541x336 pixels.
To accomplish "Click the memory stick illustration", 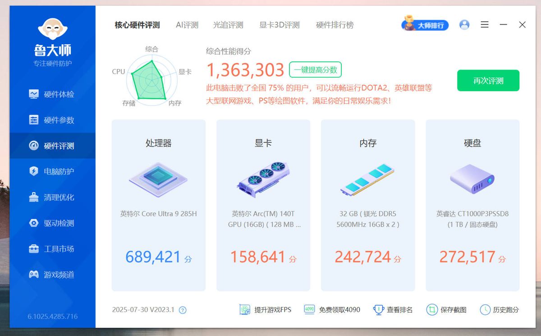I will (x=367, y=180).
